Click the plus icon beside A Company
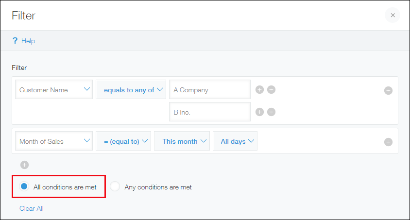410x220 pixels. tap(259, 90)
